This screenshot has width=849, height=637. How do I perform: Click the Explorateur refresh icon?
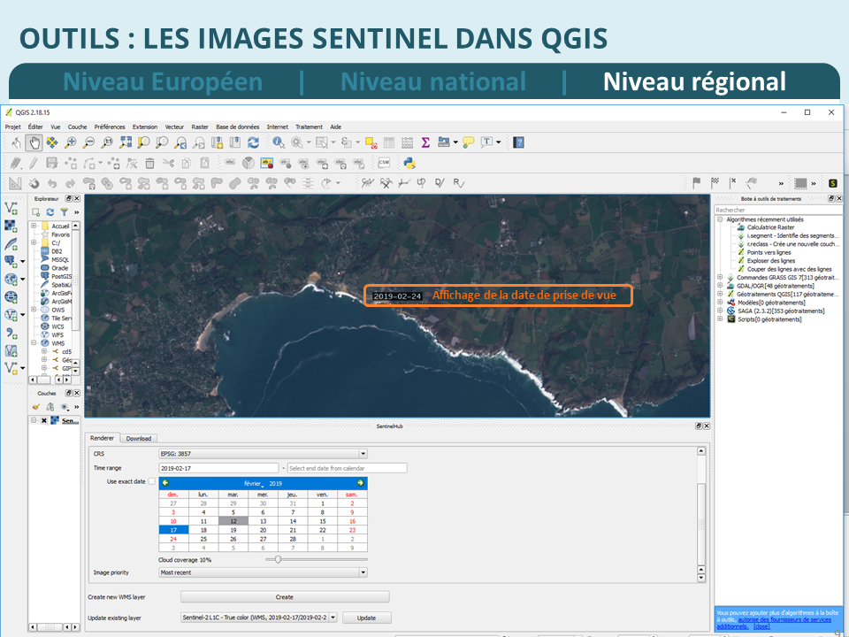[x=50, y=212]
